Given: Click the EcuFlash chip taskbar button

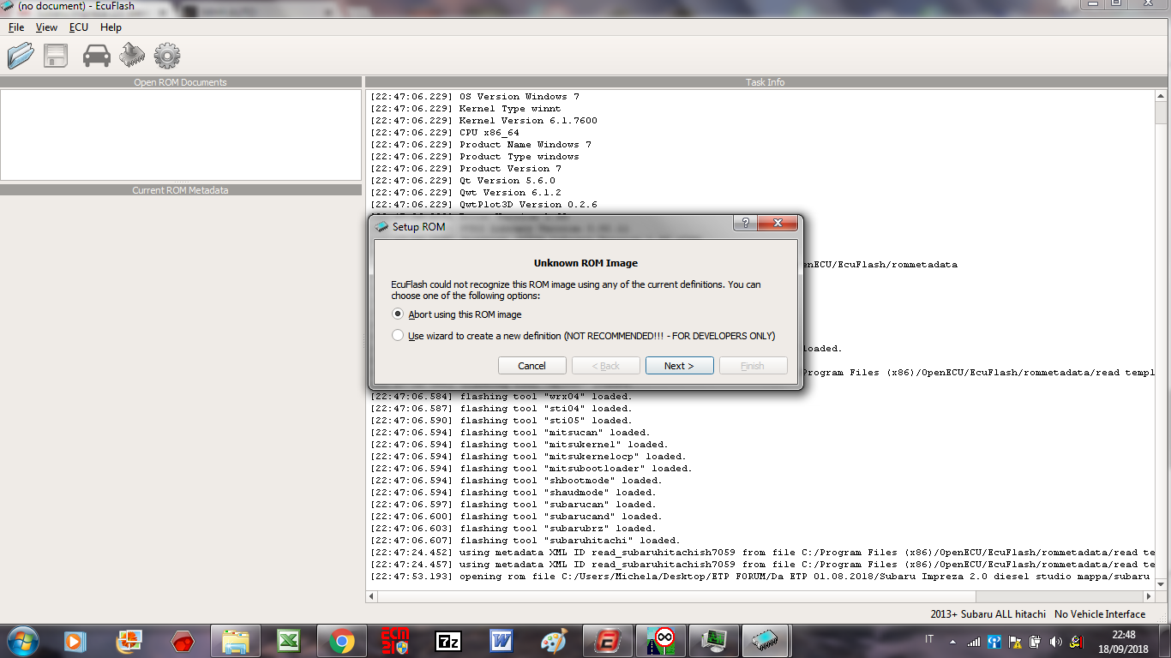Looking at the screenshot, I should pos(764,641).
